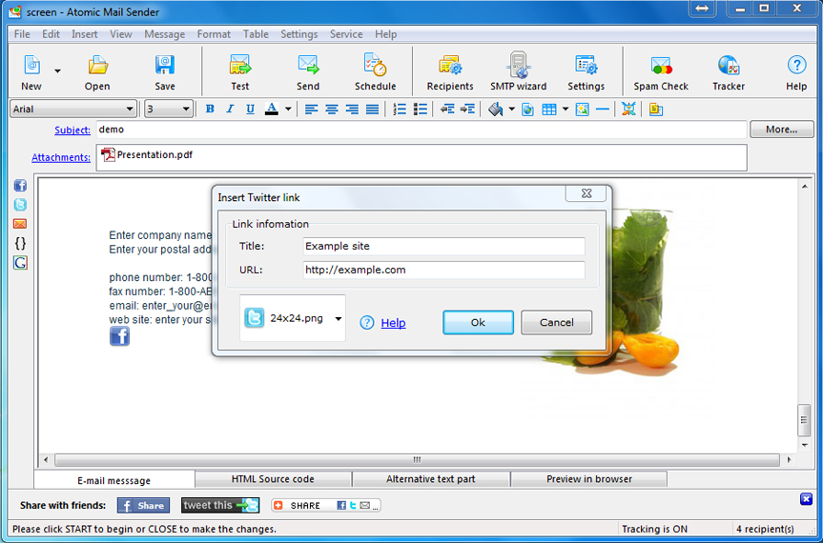Switch to Alternative text part tab

[431, 479]
